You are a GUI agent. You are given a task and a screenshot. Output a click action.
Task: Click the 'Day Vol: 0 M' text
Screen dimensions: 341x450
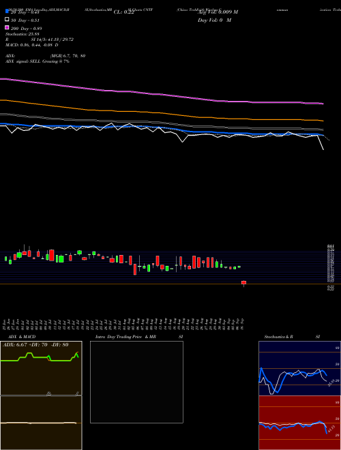point(214,20)
